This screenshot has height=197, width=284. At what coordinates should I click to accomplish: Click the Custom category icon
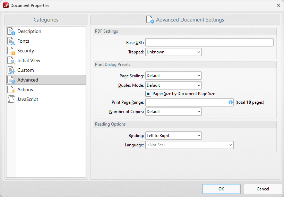[11, 70]
